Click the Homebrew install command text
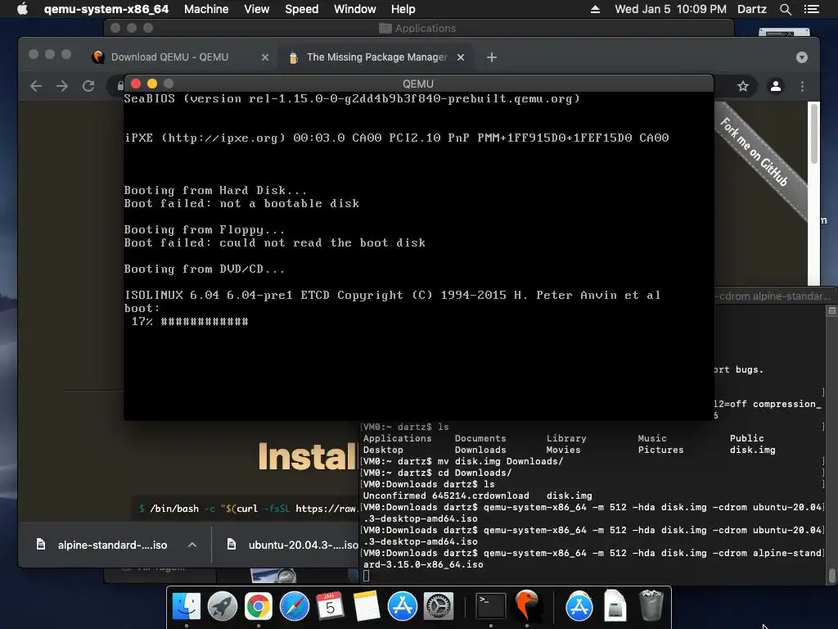Image resolution: width=838 pixels, height=629 pixels. (249, 509)
